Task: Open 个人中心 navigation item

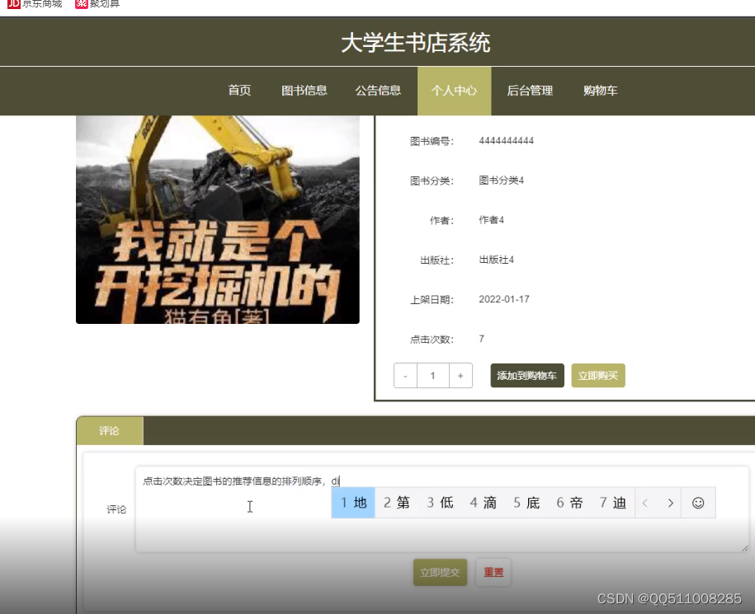Action: 454,91
